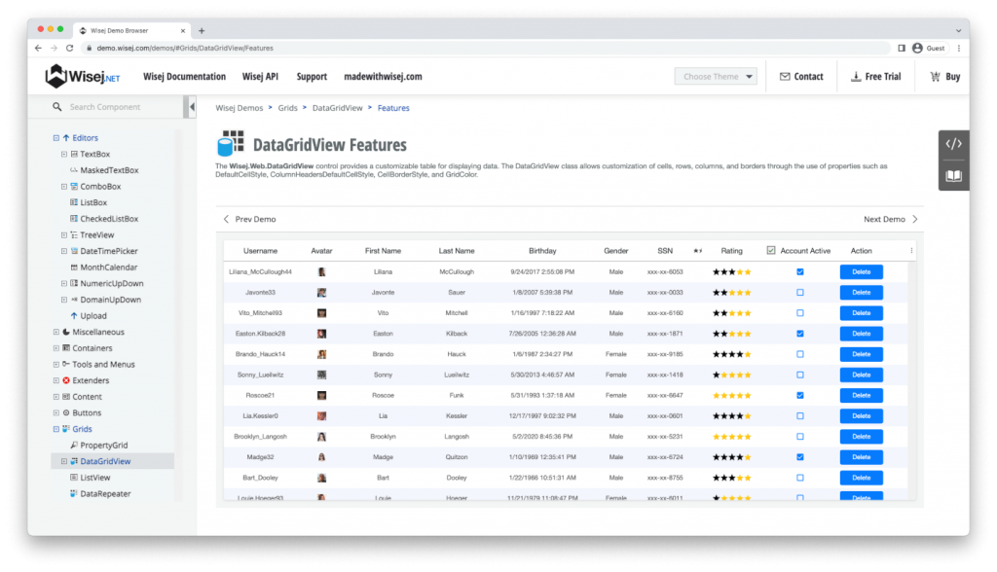Viewport: 997px width, 572px height.
Task: Click the search magnifier icon
Action: tap(57, 107)
